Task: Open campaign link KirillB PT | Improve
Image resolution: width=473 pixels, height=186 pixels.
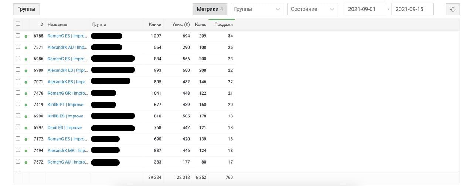Action: pyautogui.click(x=65, y=105)
